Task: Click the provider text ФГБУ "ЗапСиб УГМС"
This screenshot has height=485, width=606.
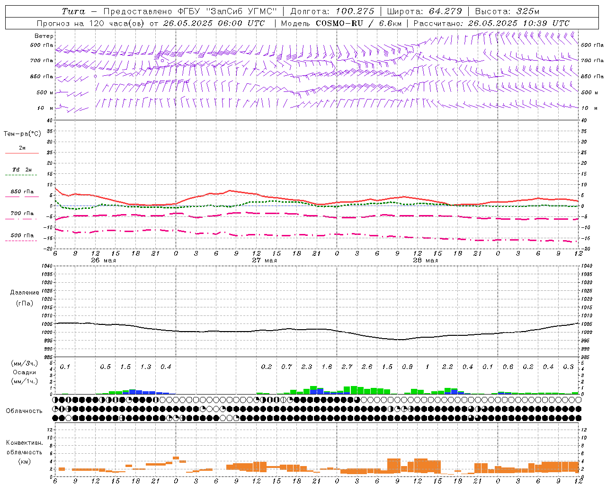Action: click(x=226, y=11)
